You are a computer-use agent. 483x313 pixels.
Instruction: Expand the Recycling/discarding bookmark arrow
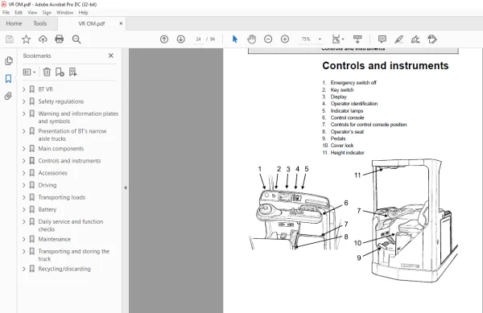24,269
